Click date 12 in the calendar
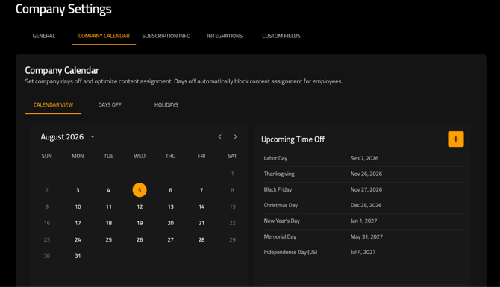Screen dimensions: 500x287 click(x=140, y=206)
